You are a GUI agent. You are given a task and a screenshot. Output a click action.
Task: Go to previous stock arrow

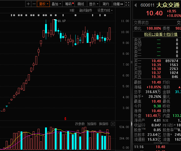[x=135, y=5]
